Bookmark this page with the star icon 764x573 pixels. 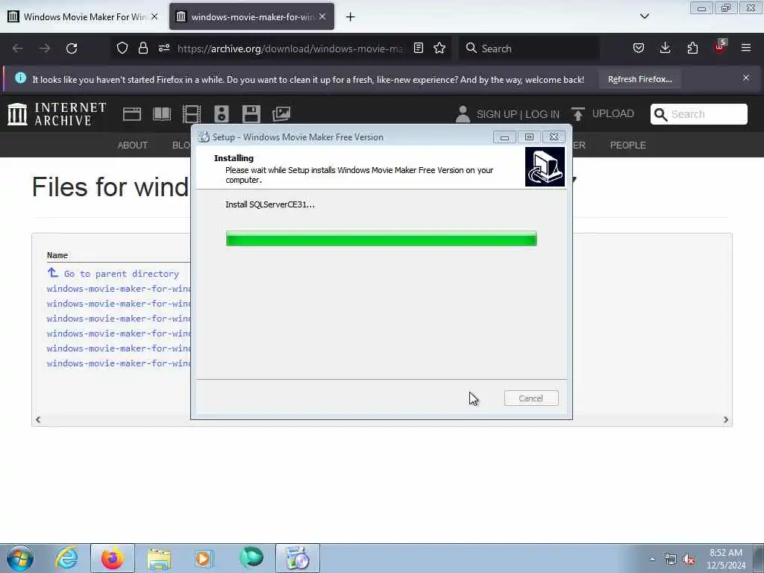click(x=439, y=48)
